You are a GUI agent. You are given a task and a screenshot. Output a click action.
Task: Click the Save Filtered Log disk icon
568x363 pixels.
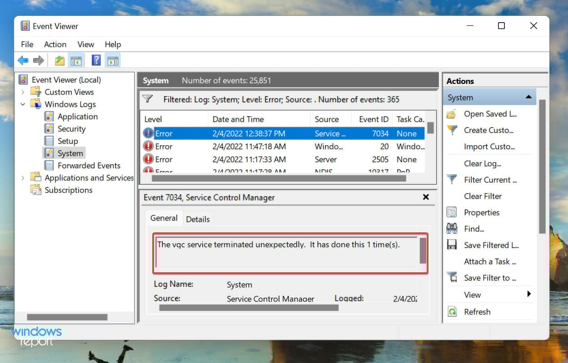452,245
